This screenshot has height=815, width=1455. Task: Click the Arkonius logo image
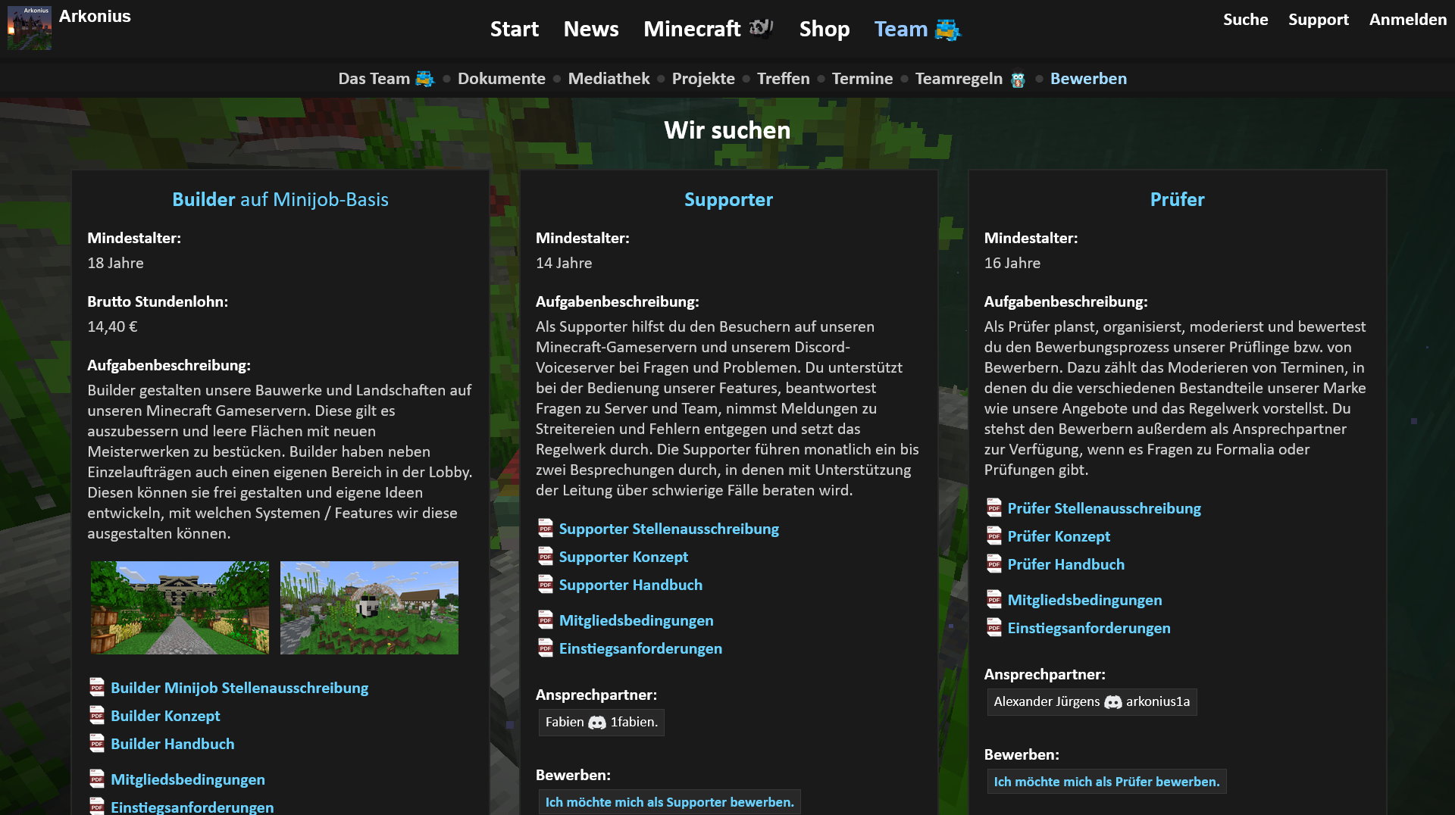(x=30, y=28)
